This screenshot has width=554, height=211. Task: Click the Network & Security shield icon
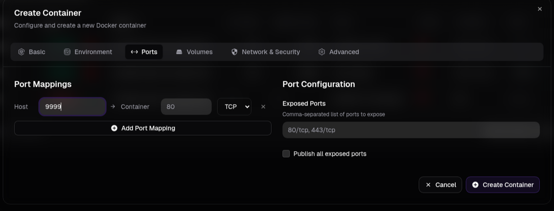point(234,52)
